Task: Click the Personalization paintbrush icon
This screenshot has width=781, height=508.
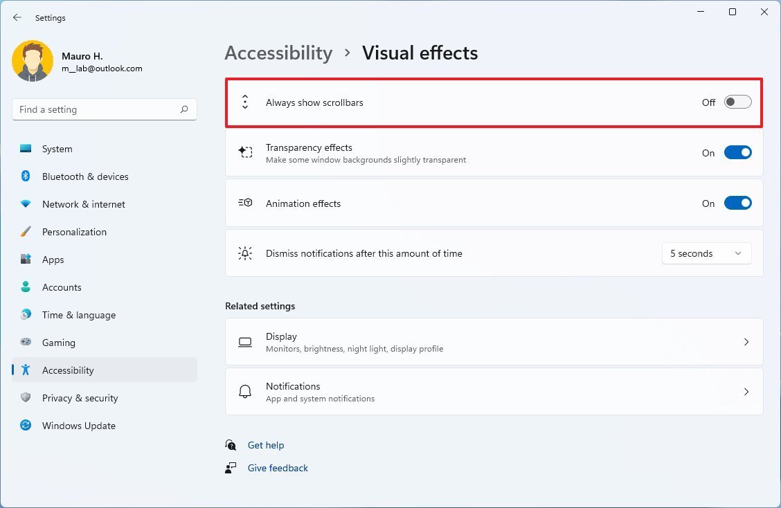Action: 26,232
